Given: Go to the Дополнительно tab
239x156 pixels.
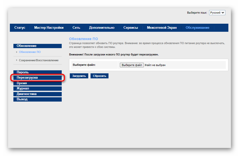Looking at the screenshot, I should pos(102,28).
